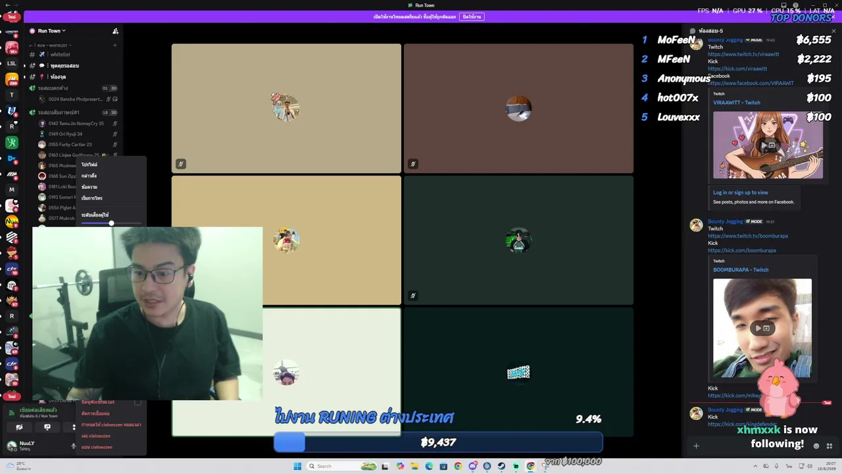The height and width of the screenshot is (474, 842).
Task: Tick the server mute checkbox in context menu
Action: click(137, 402)
